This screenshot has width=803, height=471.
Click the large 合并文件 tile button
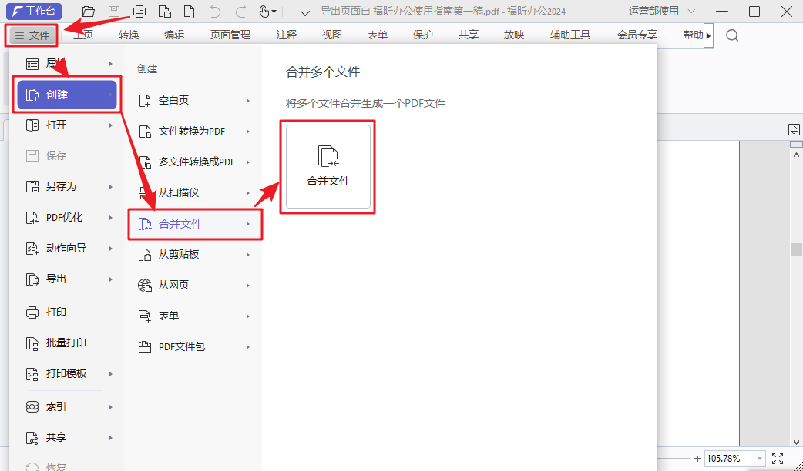click(x=328, y=167)
